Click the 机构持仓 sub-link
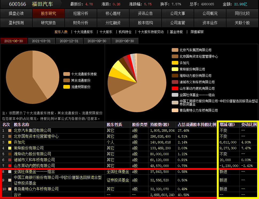This screenshot has width=259, height=199. [125, 32]
